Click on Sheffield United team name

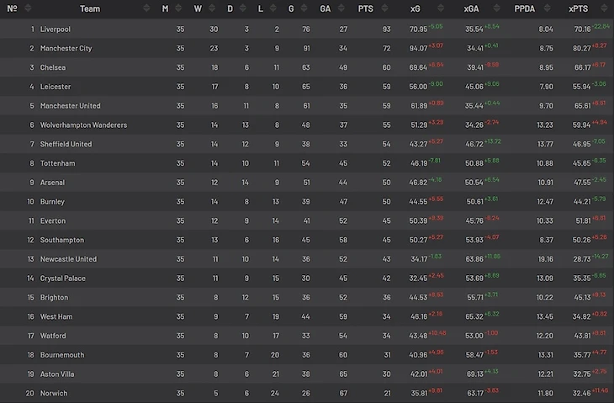pyautogui.click(x=66, y=144)
